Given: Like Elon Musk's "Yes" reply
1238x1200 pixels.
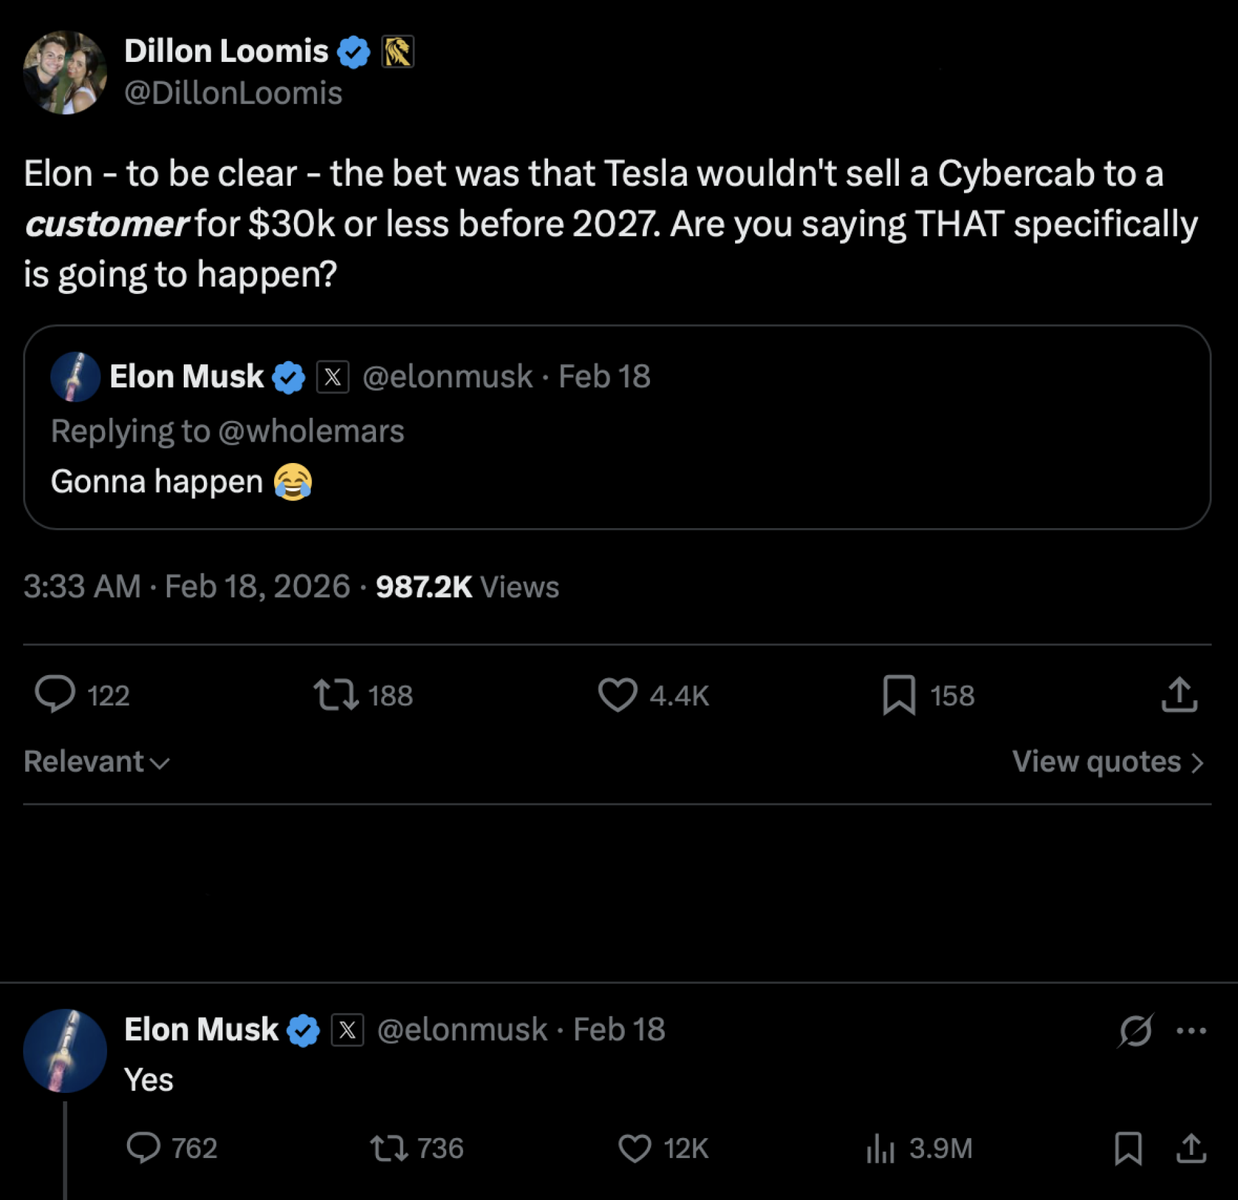Looking at the screenshot, I should tap(634, 1148).
